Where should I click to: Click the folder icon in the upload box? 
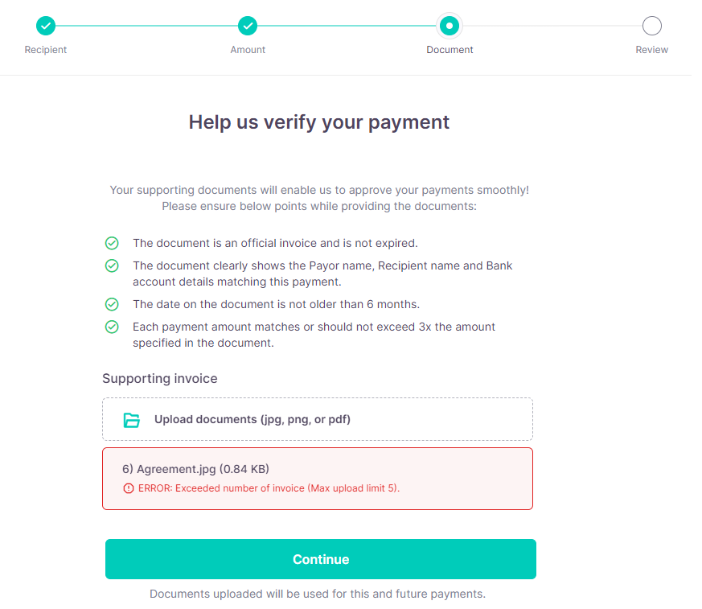tap(131, 419)
